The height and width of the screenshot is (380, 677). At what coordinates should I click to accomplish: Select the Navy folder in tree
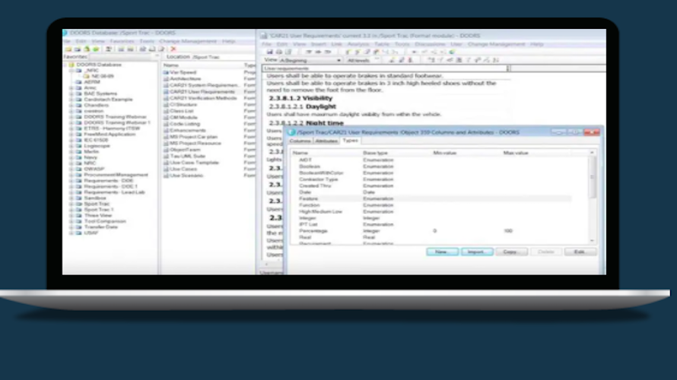[x=91, y=157]
